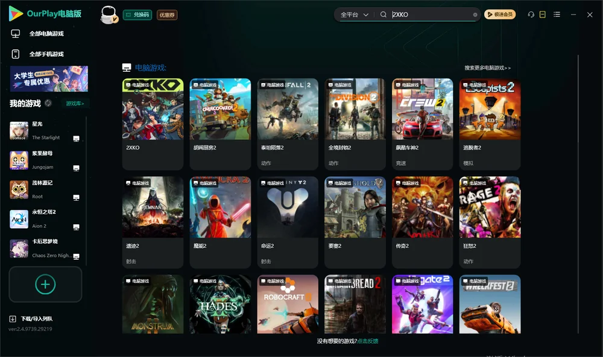The image size is (603, 357).
Task: Click the PC platform icon beside Aion 2
Action: [x=76, y=227]
